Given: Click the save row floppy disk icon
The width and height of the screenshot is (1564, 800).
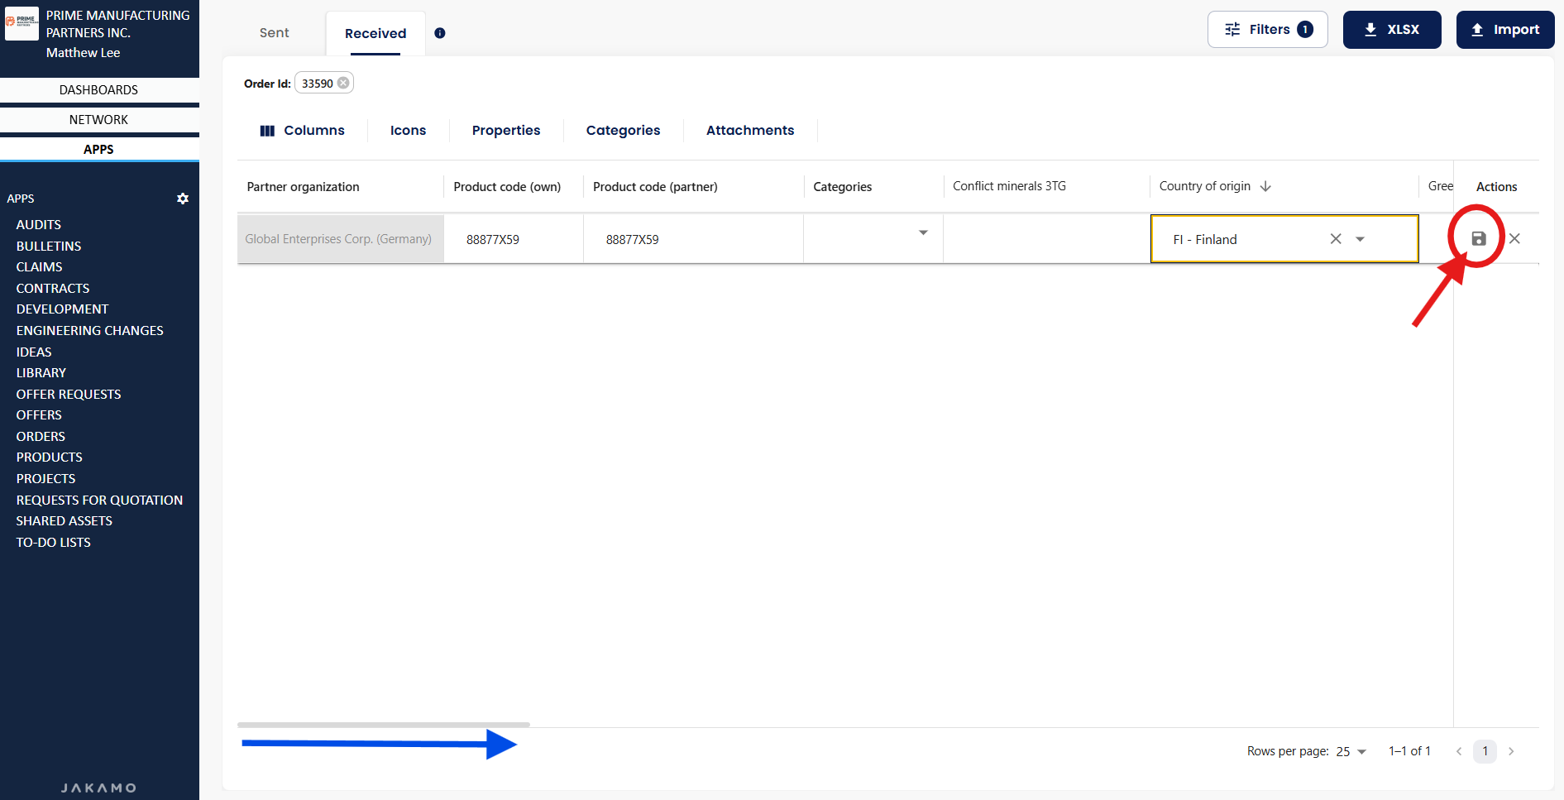Looking at the screenshot, I should pos(1478,239).
